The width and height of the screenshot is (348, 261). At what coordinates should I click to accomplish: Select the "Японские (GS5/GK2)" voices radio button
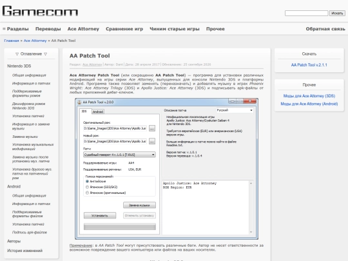pos(87,187)
